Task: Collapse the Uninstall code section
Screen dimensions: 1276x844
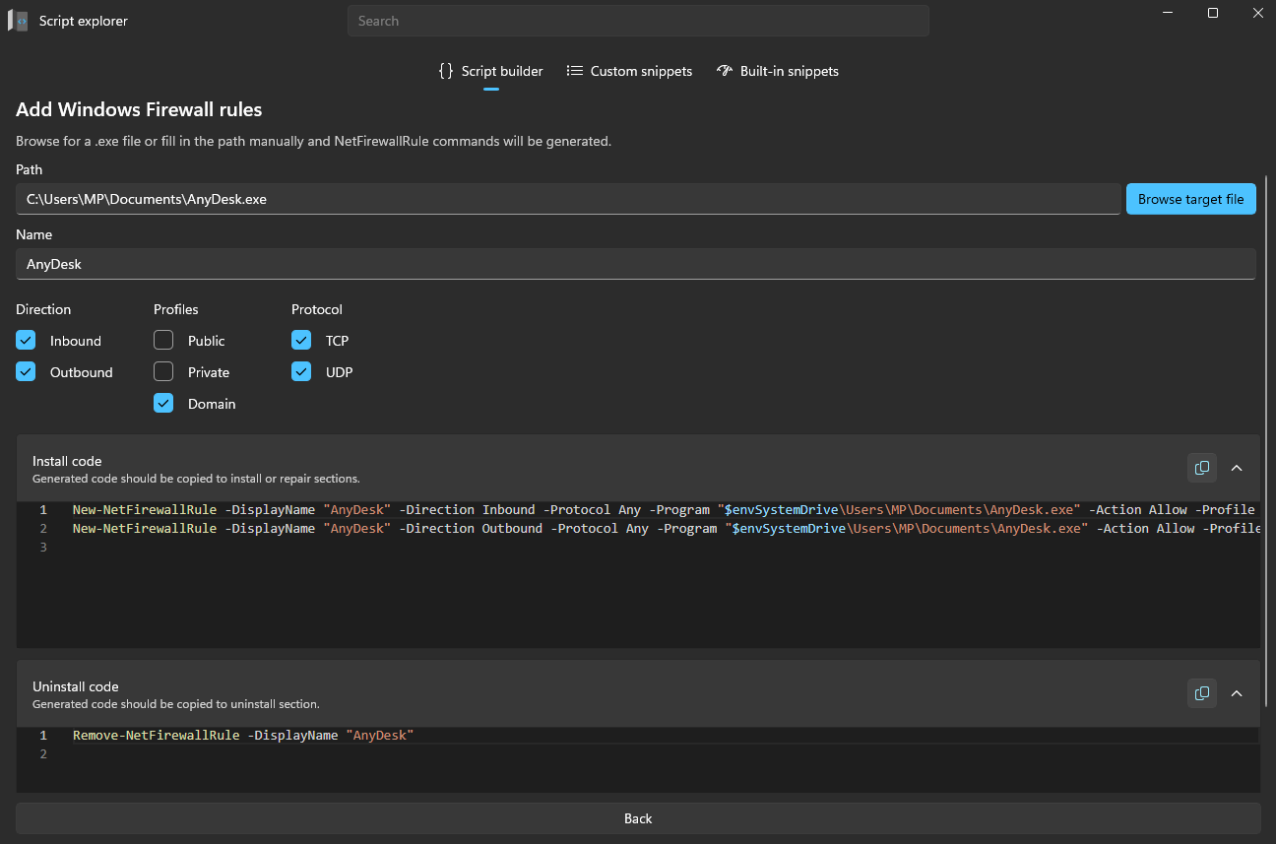Action: [x=1237, y=693]
